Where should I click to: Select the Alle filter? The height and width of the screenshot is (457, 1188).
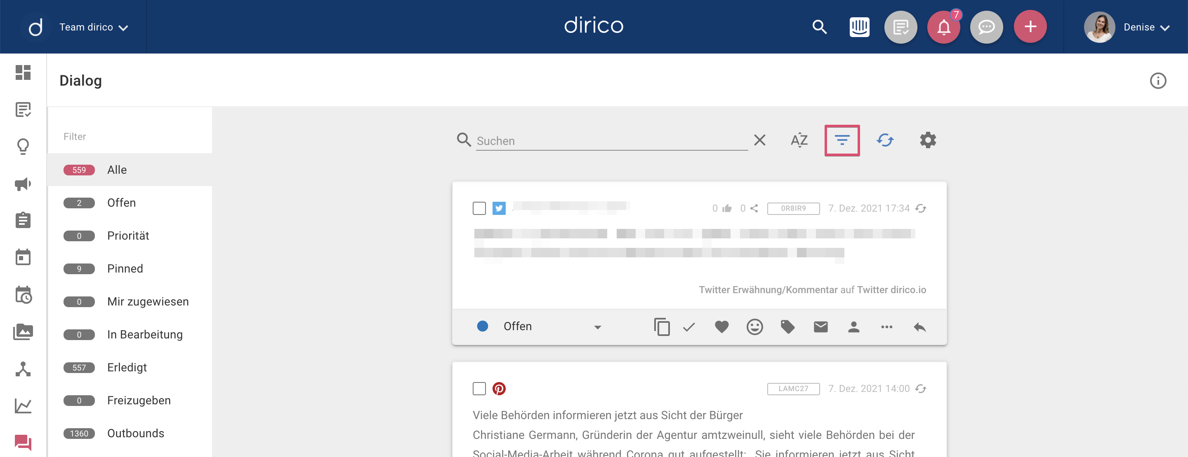coord(130,170)
